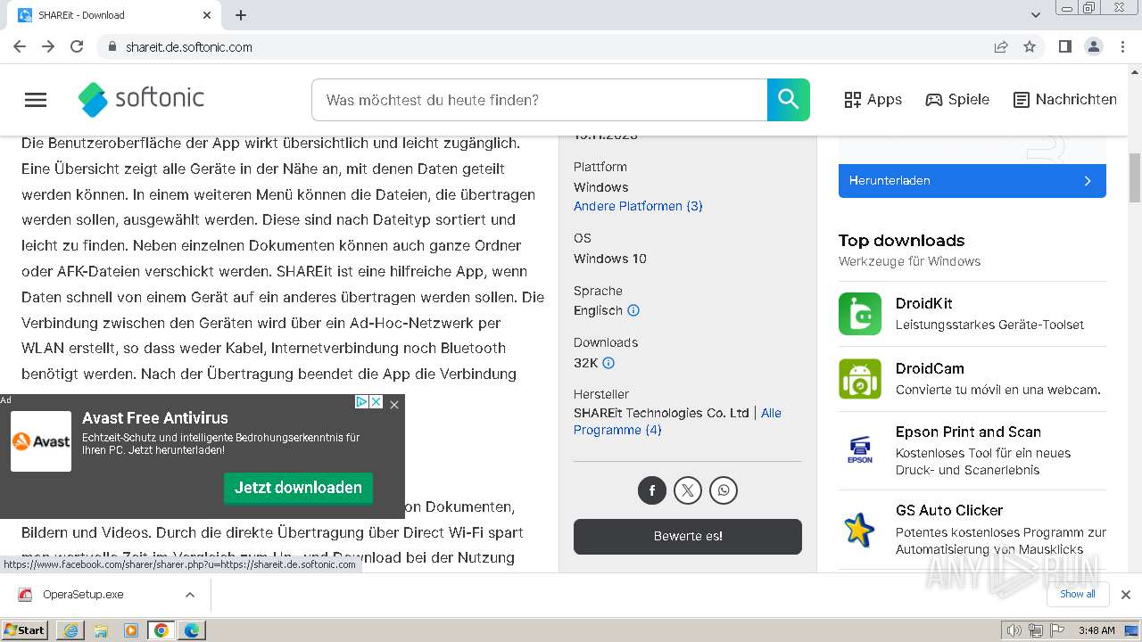This screenshot has width=1142, height=642.
Task: Click the Bewerte es! button
Action: (688, 537)
